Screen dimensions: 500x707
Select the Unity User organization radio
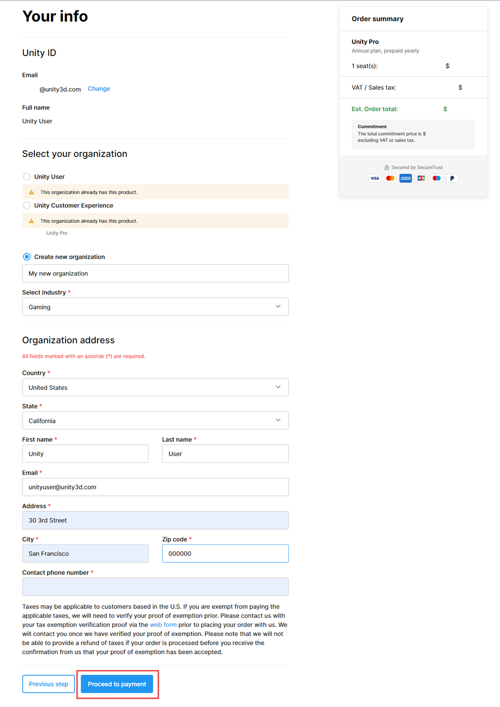[x=26, y=177]
